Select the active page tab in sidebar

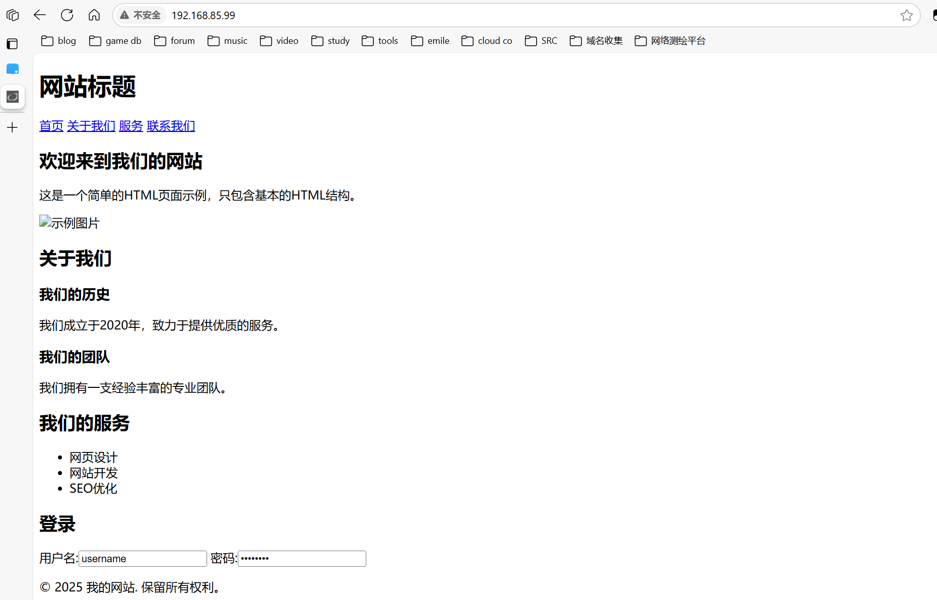13,97
